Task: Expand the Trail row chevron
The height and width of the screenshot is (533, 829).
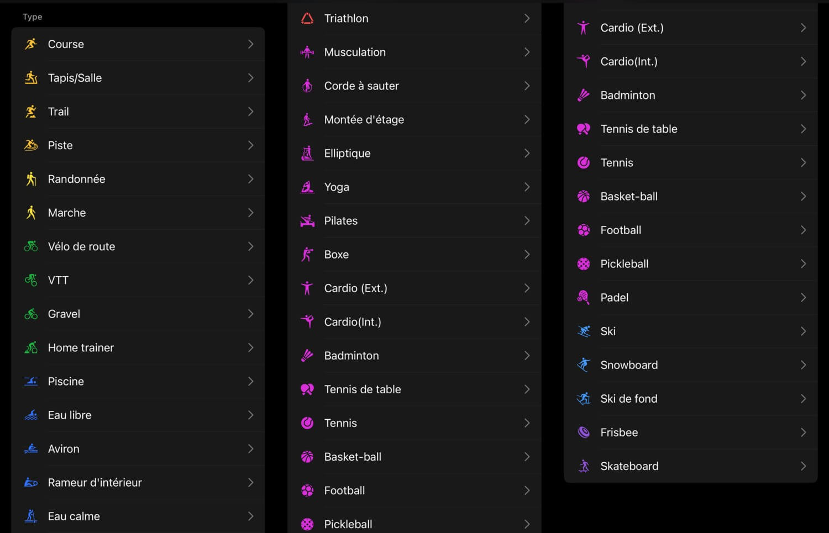Action: click(250, 112)
